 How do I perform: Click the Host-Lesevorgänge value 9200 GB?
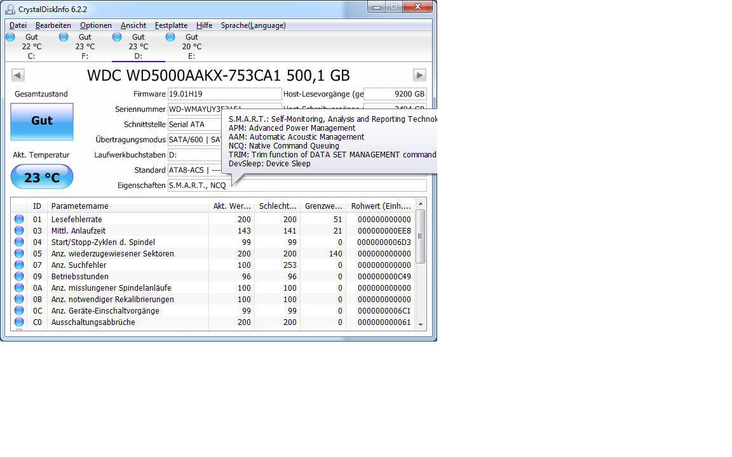coord(395,94)
